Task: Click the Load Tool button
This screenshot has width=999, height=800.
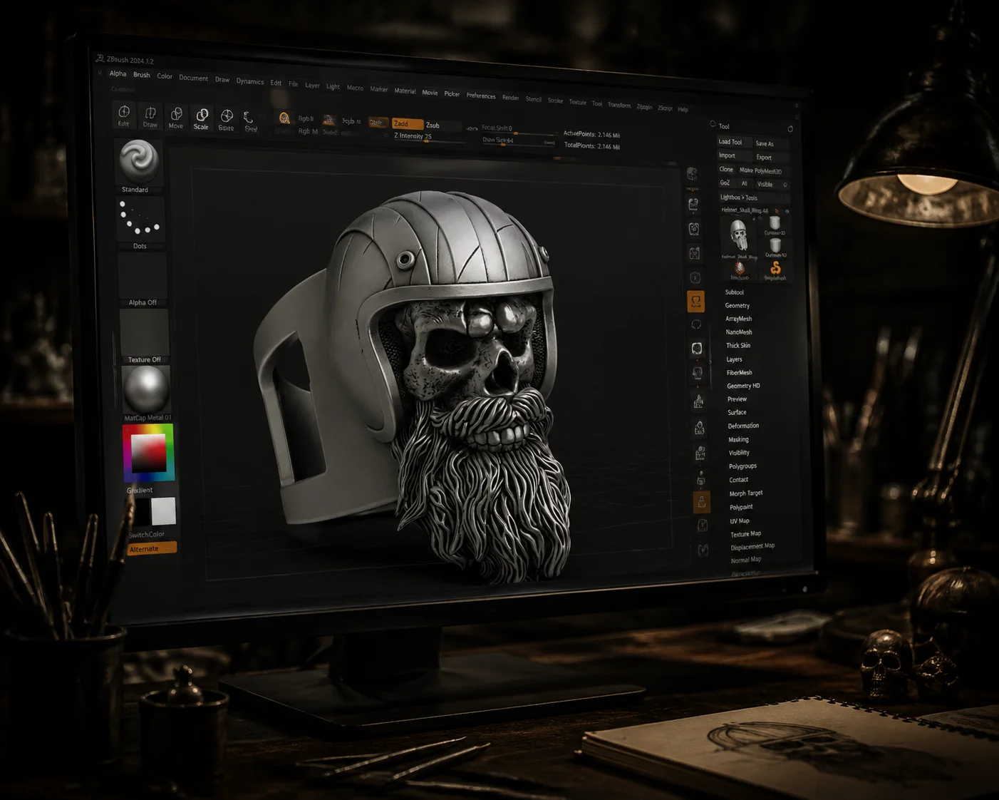Action: point(734,142)
